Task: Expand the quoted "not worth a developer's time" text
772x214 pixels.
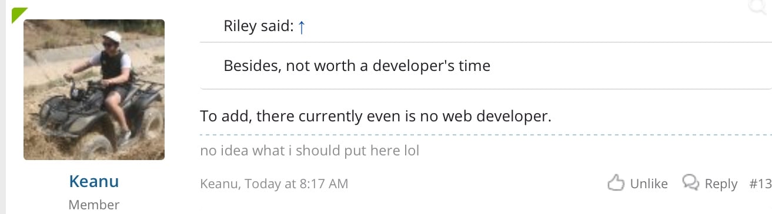Action: coord(357,65)
